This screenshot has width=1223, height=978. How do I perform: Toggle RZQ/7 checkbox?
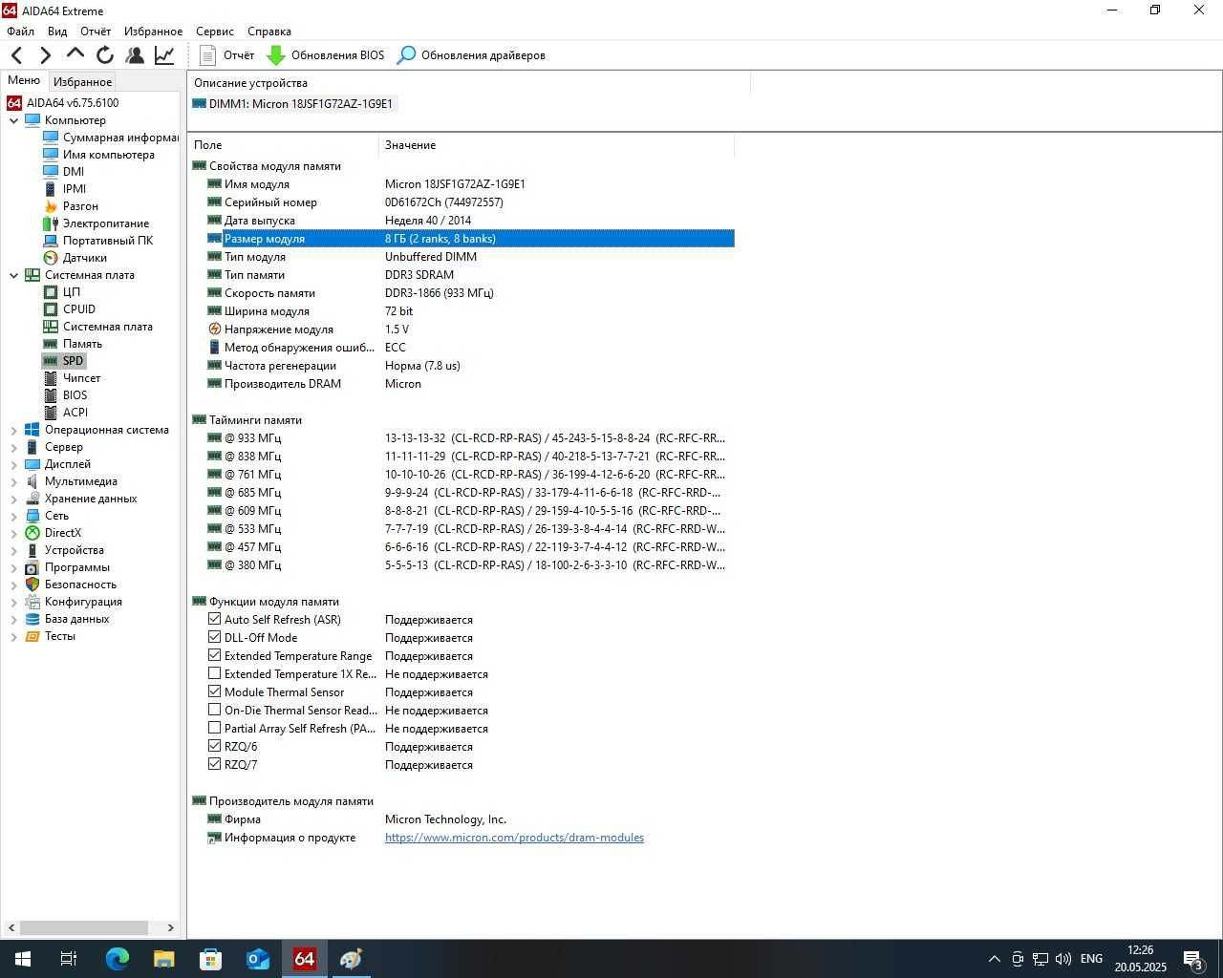[x=214, y=764]
